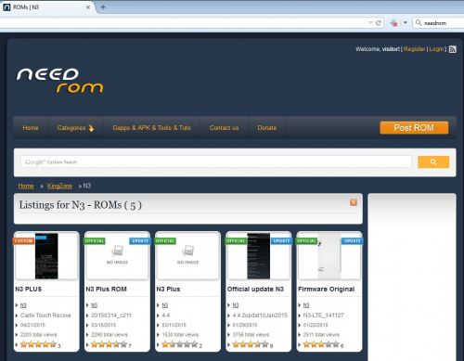Click text 'N3-LTE_141127'
Image resolution: width=464 pixels, height=361 pixels.
point(323,316)
